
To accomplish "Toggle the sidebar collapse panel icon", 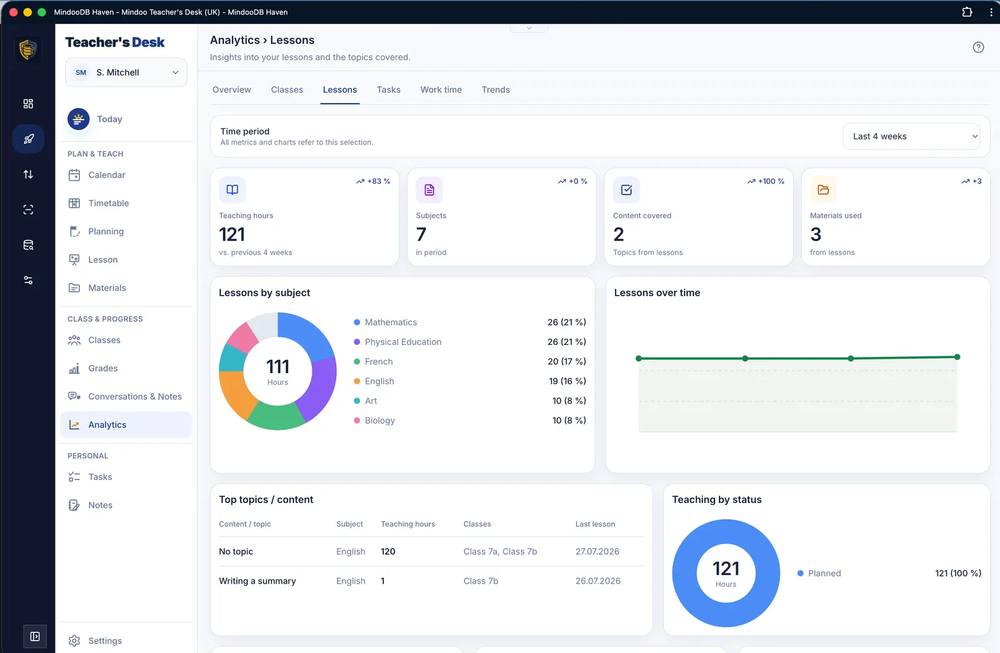I will pyautogui.click(x=35, y=636).
